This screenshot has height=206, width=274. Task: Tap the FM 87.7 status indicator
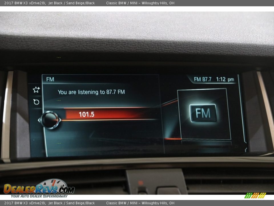(202, 80)
